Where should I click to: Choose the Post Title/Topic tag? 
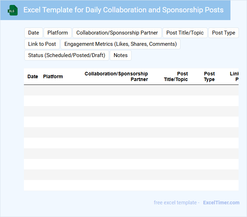[185, 33]
